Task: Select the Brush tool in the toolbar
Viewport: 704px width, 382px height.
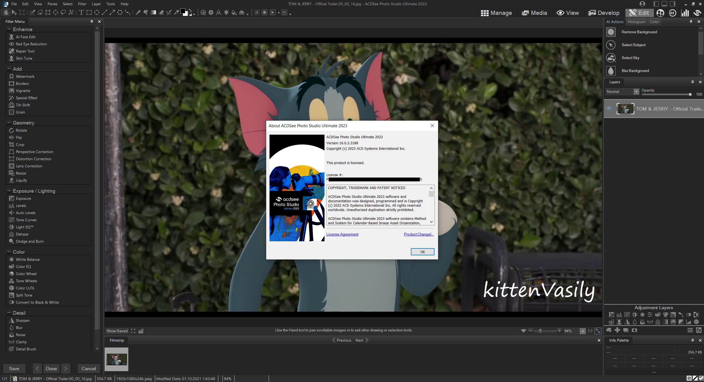Action: point(138,12)
